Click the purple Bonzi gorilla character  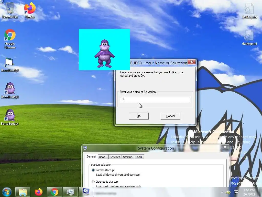coord(104,54)
